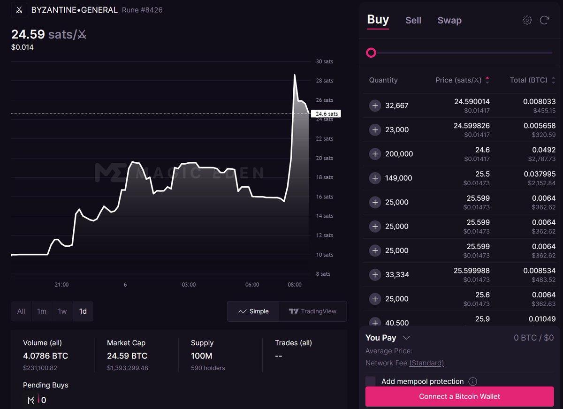
Task: Switch to the TradingView chart view
Action: point(312,311)
